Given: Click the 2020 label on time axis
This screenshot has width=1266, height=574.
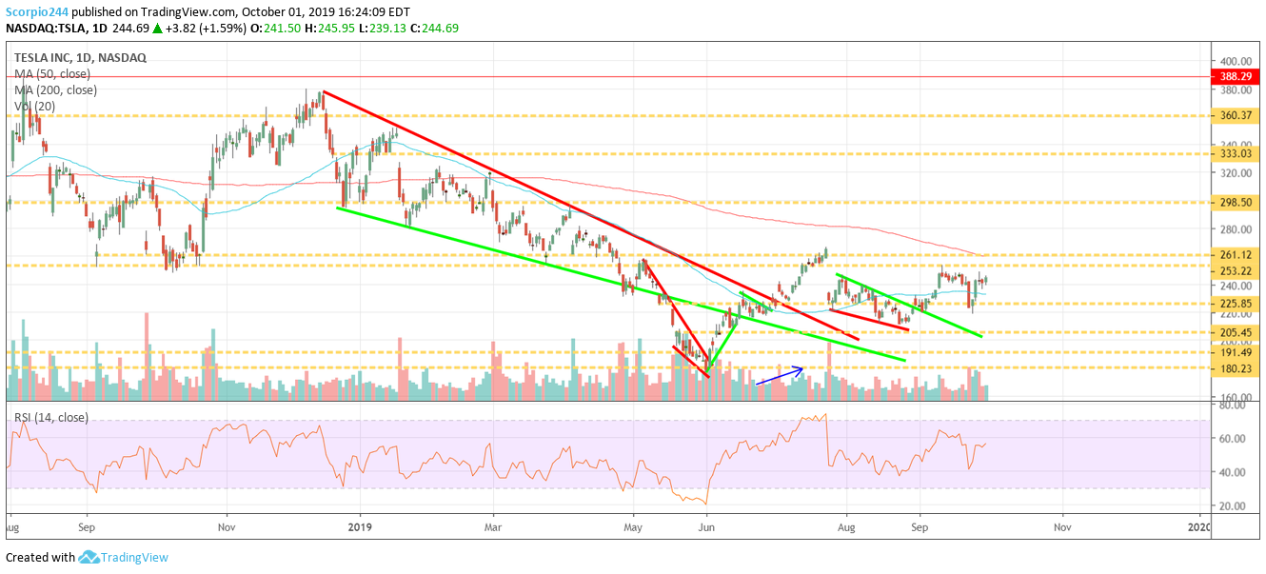Looking at the screenshot, I should (x=1198, y=525).
